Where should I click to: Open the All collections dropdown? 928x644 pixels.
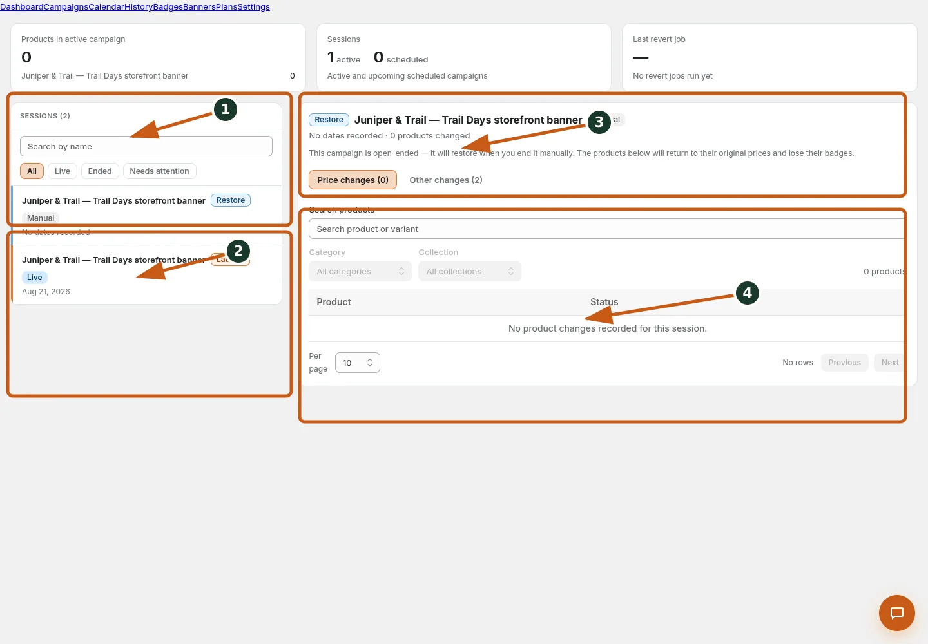coord(470,271)
